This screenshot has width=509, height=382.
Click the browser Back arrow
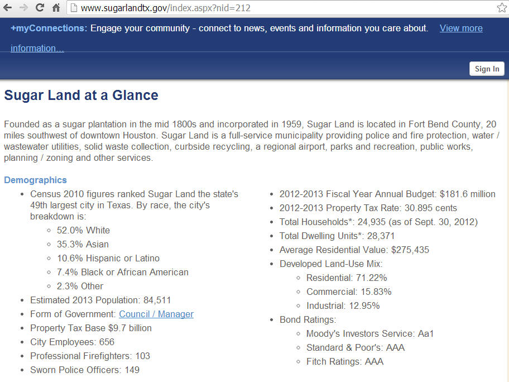coord(7,7)
